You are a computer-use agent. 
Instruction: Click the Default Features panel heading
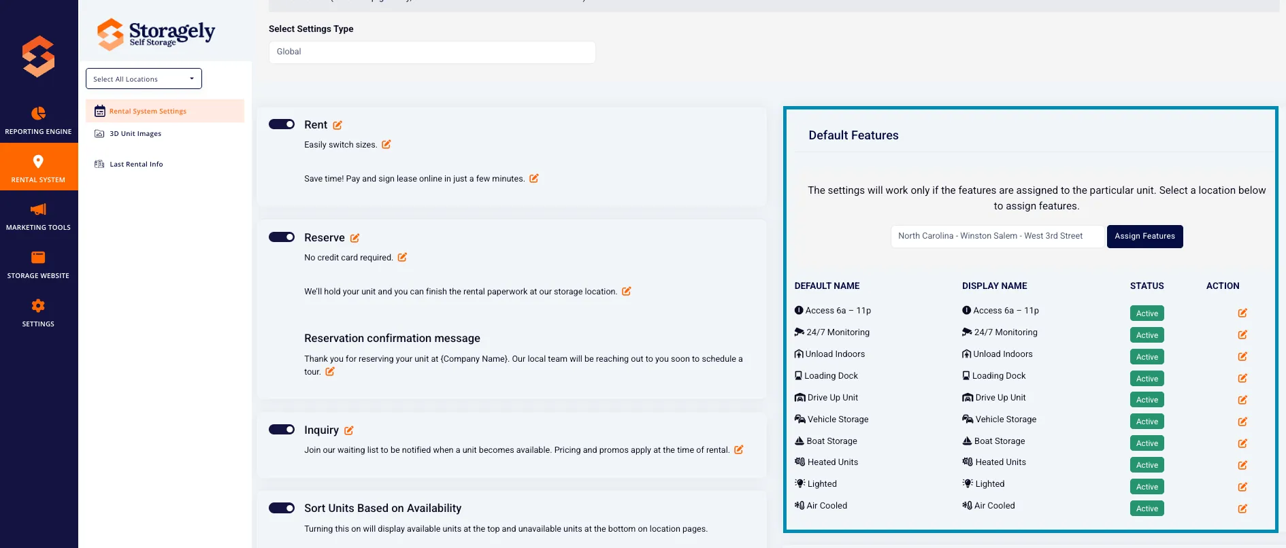coord(853,135)
